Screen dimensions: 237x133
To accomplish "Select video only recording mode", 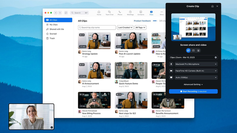I will tap(198, 51).
